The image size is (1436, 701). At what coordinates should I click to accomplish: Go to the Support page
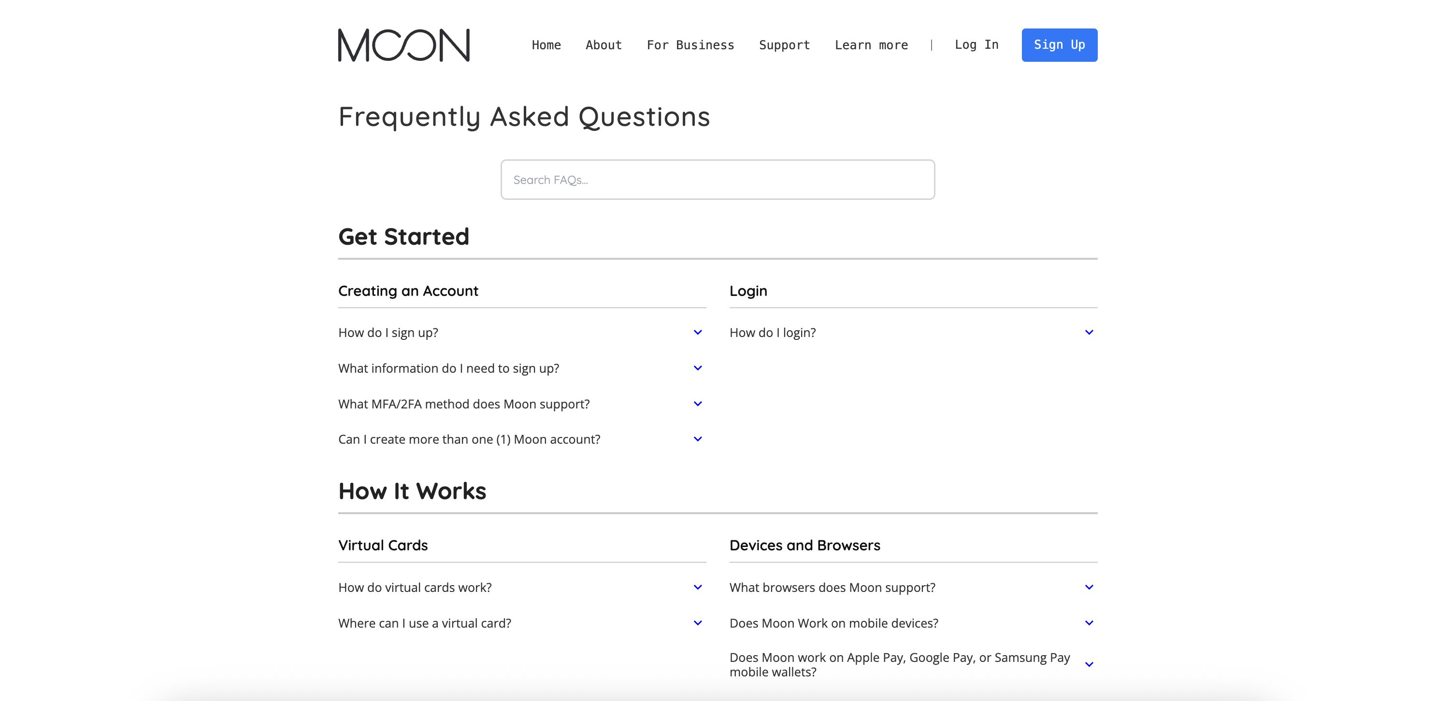[784, 45]
